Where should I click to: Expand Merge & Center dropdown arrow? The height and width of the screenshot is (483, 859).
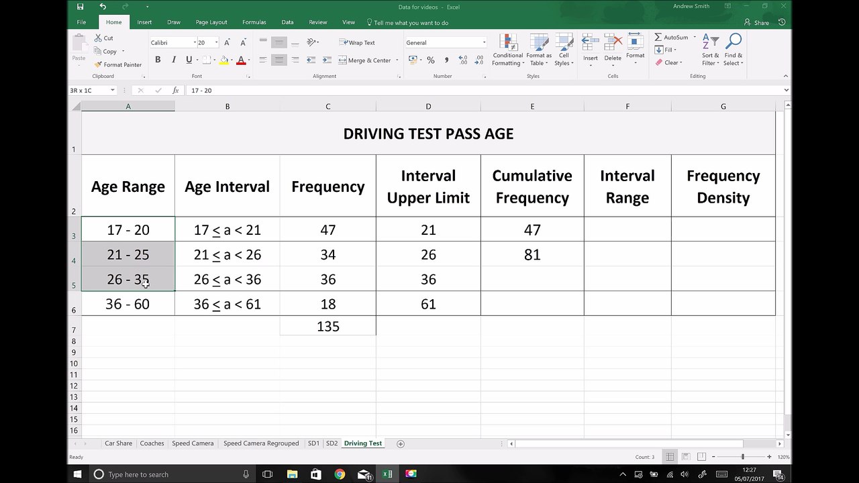[397, 60]
